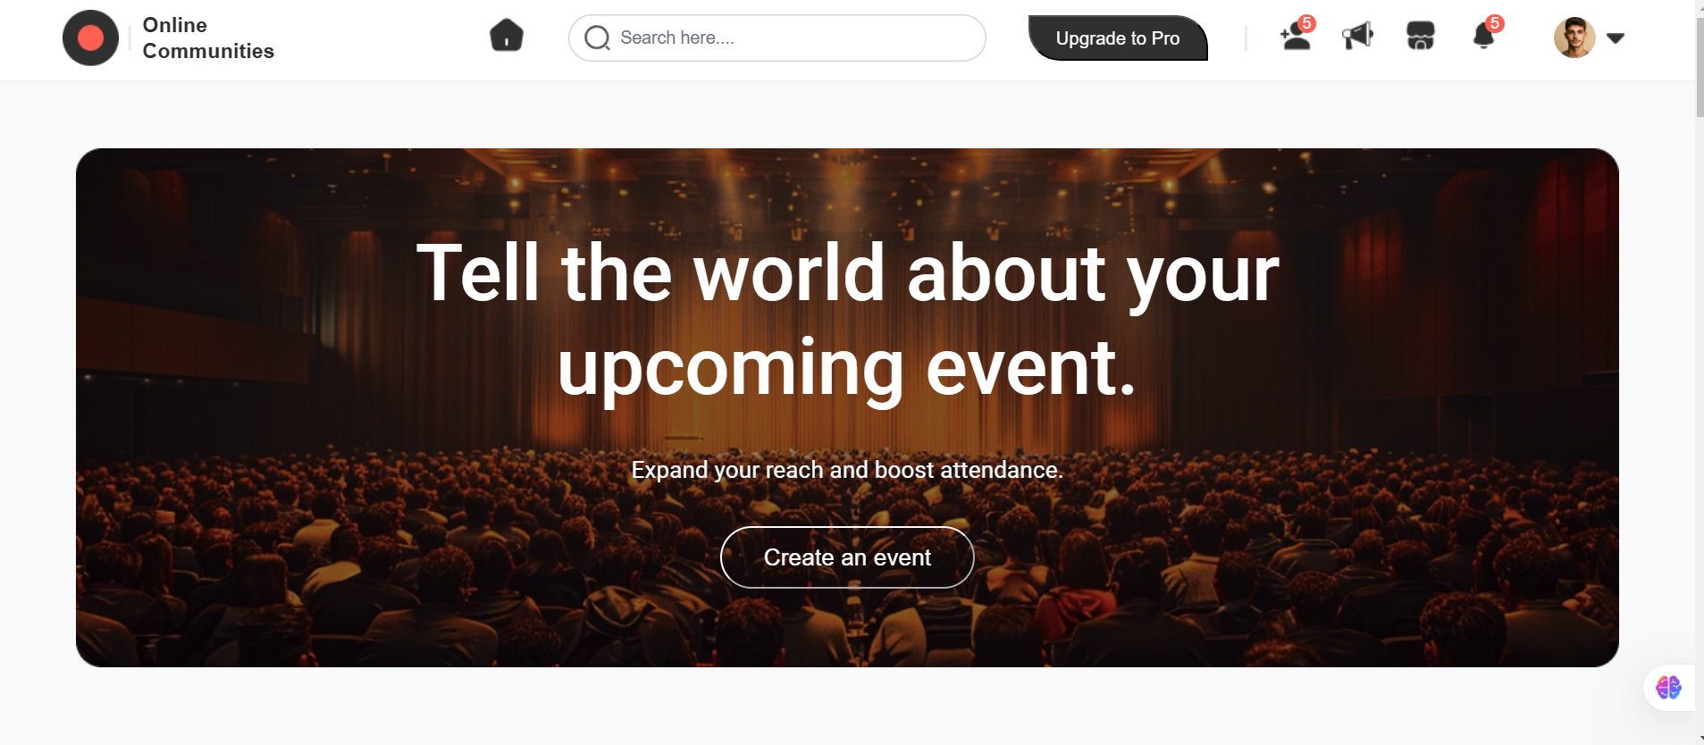This screenshot has width=1704, height=745.
Task: Open the megaphone announcements icon
Action: coord(1357,36)
